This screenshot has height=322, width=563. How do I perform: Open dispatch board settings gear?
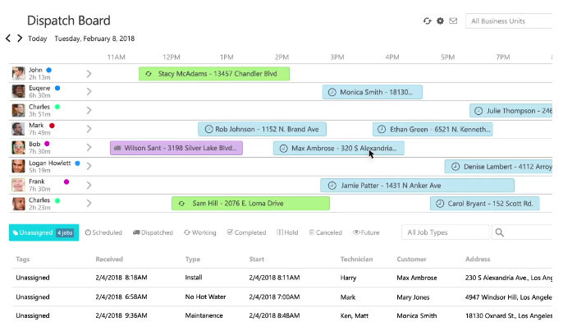pos(440,21)
